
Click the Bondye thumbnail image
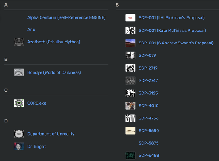pyautogui.click(x=19, y=72)
